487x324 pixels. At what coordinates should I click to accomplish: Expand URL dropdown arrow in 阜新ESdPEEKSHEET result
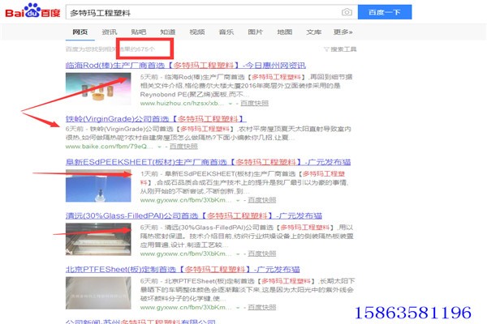pyautogui.click(x=238, y=201)
